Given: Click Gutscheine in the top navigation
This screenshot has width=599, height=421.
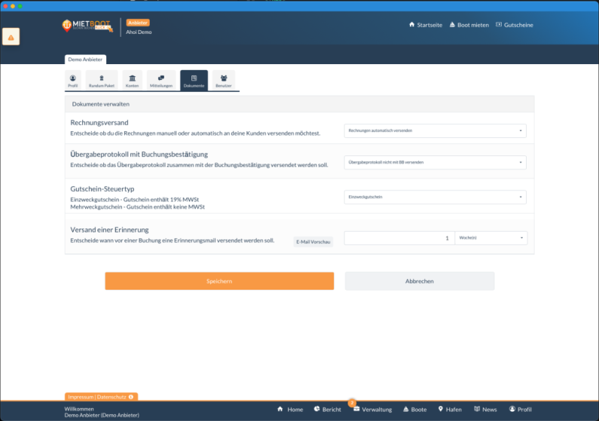Looking at the screenshot, I should [514, 25].
